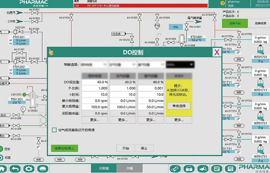Click the printer icon
The height and width of the screenshot is (173, 270).
click(x=42, y=169)
